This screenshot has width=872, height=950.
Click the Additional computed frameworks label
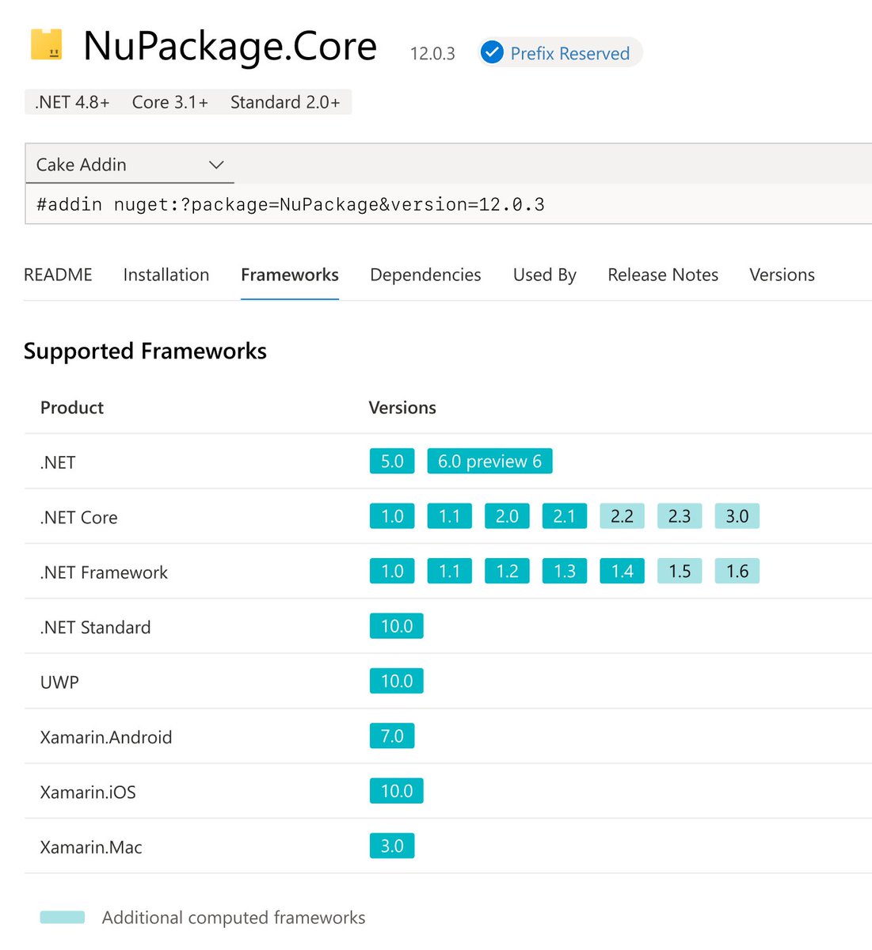(x=234, y=918)
